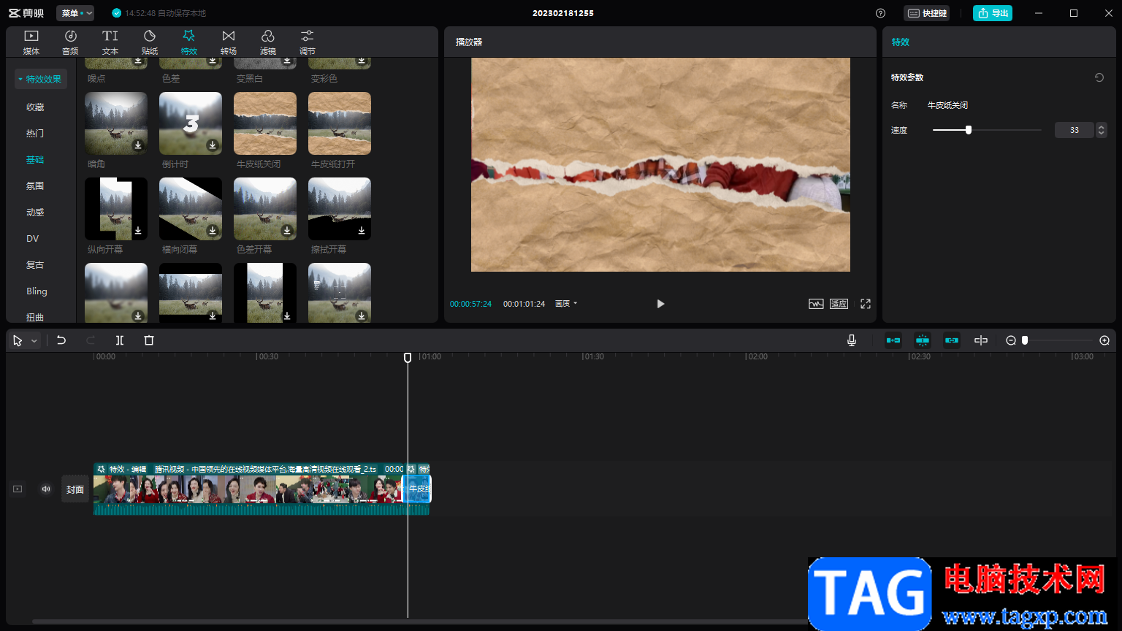
Task: Reset effect parameters with the reset icon
Action: click(x=1099, y=77)
